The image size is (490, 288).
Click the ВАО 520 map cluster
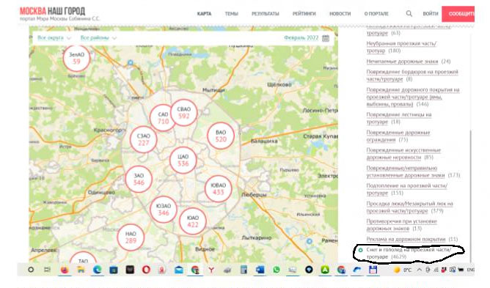click(221, 136)
